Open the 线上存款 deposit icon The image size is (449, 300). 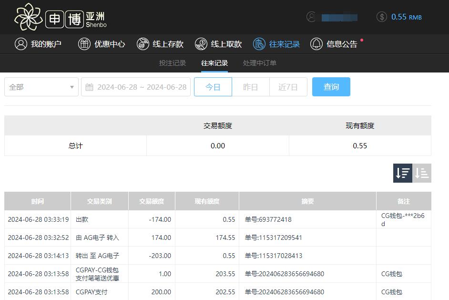tap(143, 43)
